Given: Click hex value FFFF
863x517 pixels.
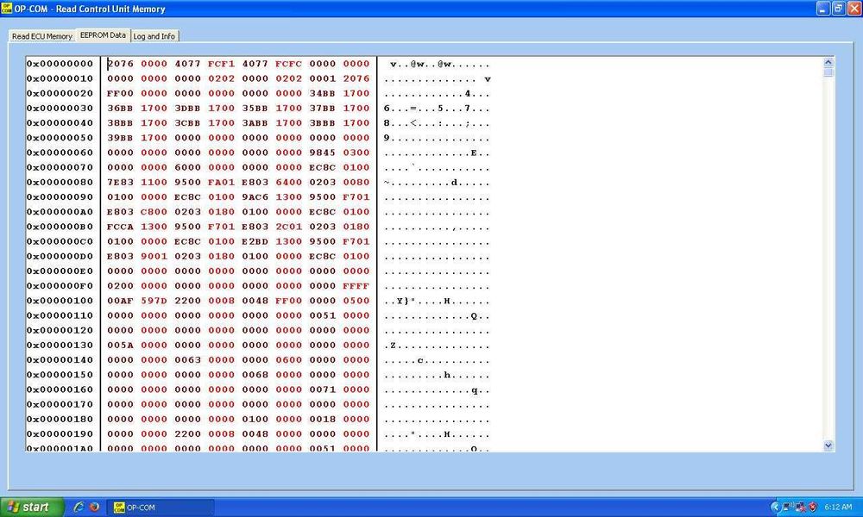Looking at the screenshot, I should click(356, 286).
